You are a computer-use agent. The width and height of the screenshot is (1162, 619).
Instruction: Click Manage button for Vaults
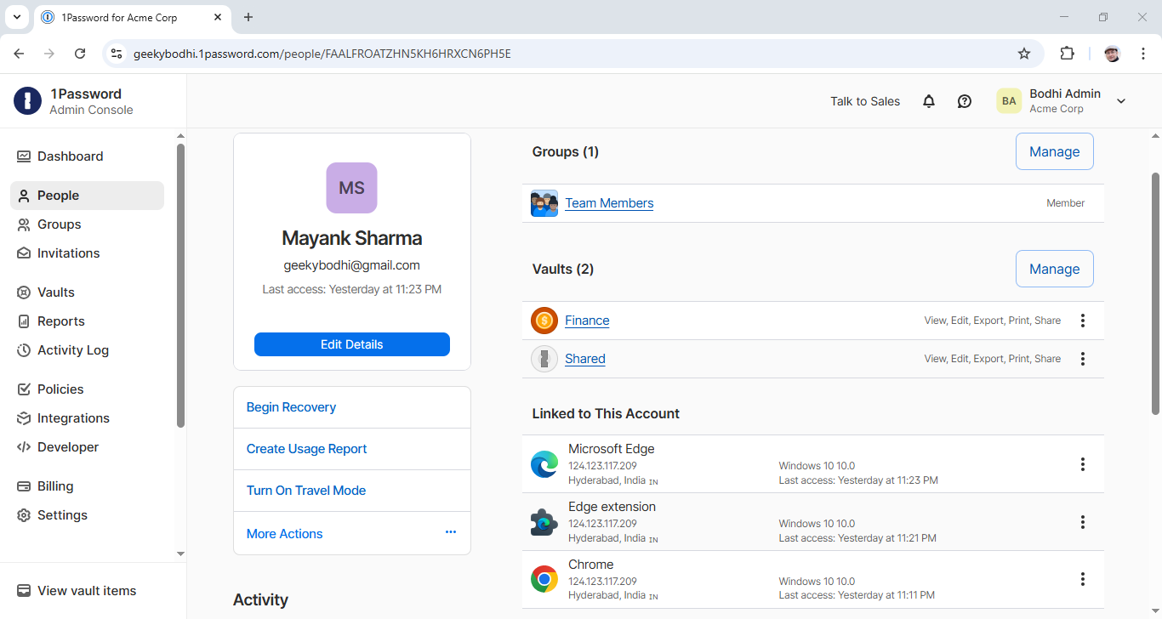coord(1054,269)
